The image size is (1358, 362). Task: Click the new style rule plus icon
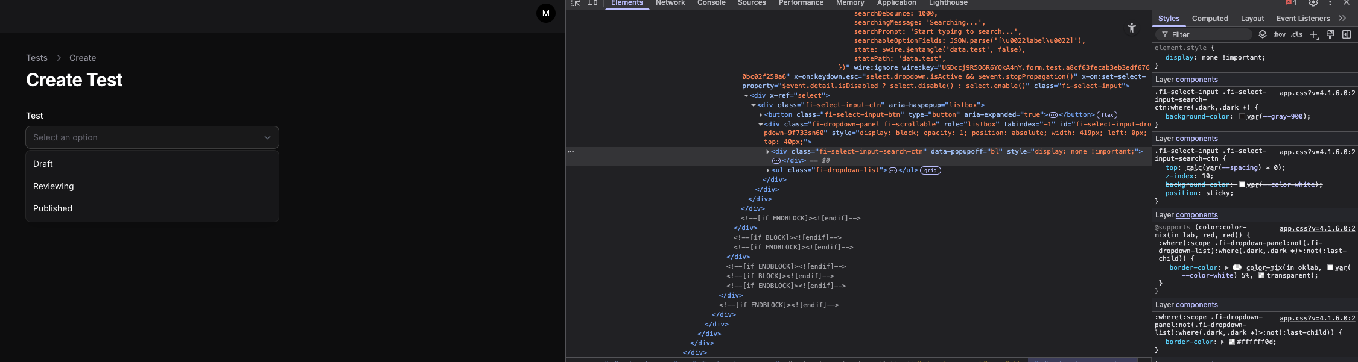(1313, 35)
